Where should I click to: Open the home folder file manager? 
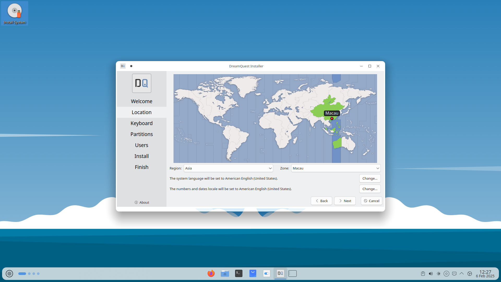click(225, 273)
